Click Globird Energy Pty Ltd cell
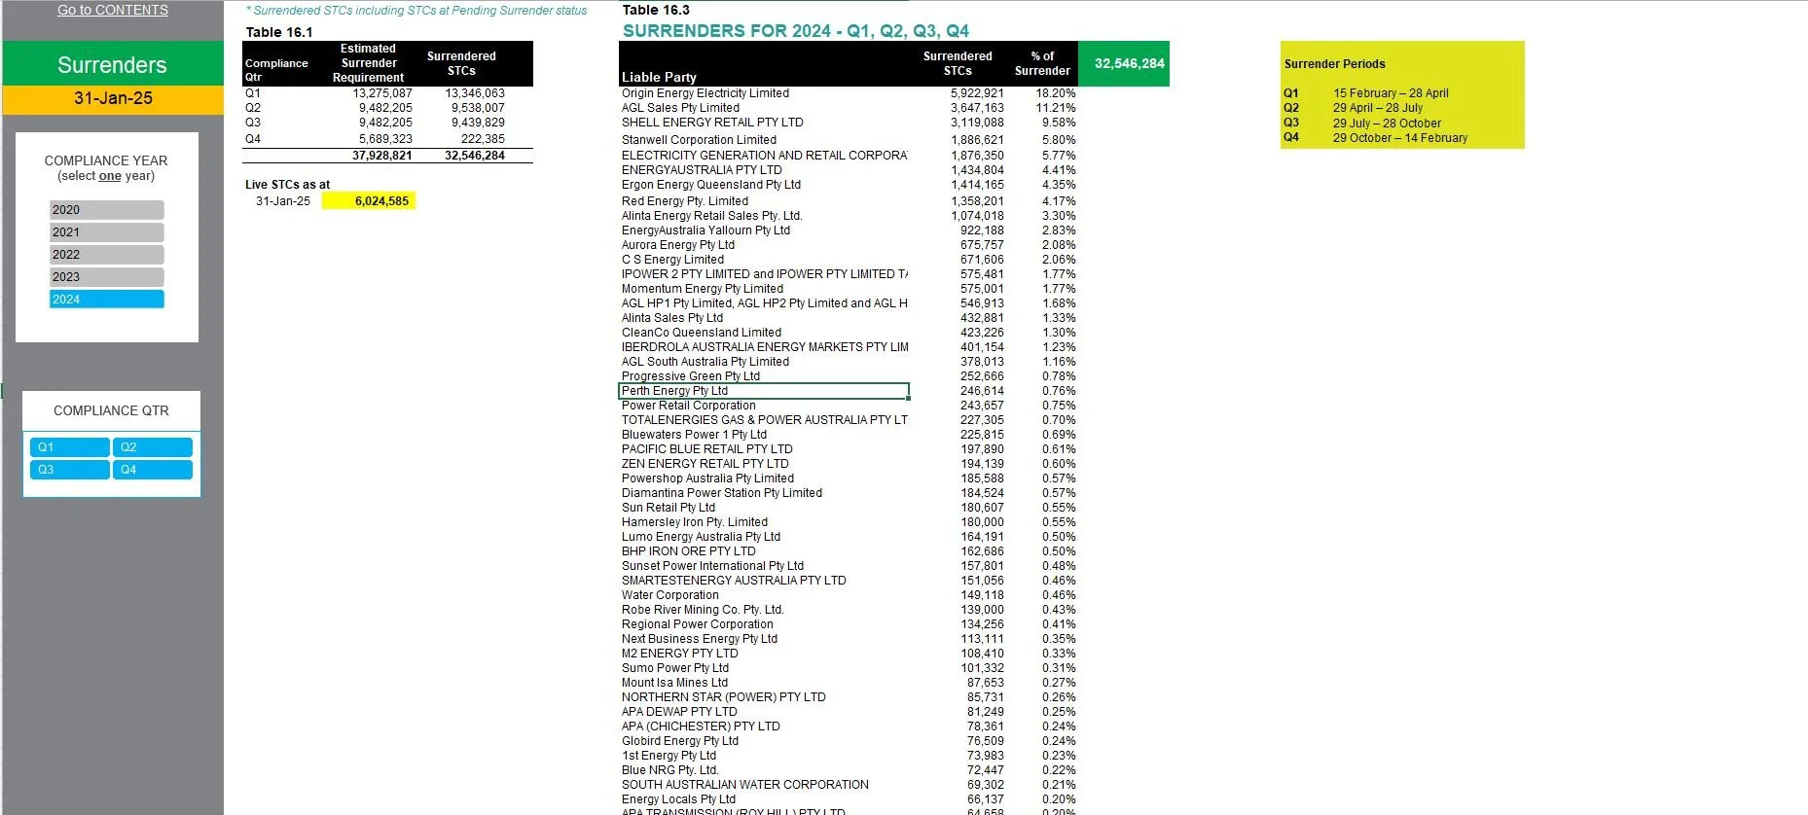 680,741
